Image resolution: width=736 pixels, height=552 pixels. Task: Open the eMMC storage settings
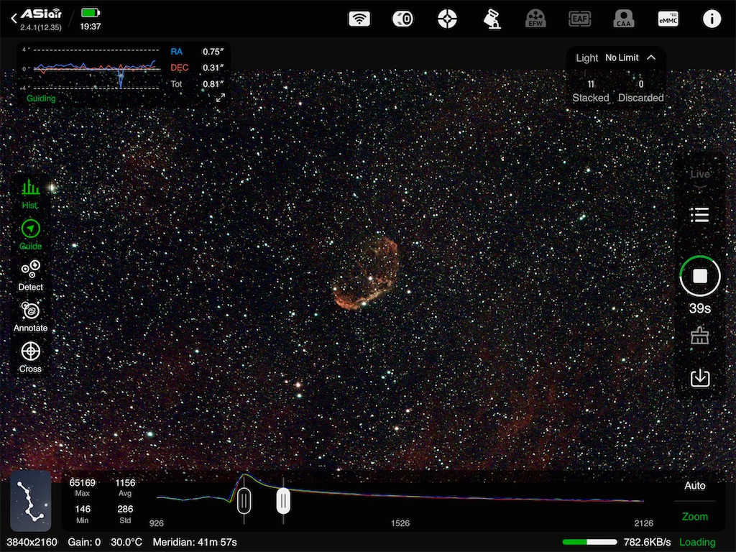tap(668, 19)
